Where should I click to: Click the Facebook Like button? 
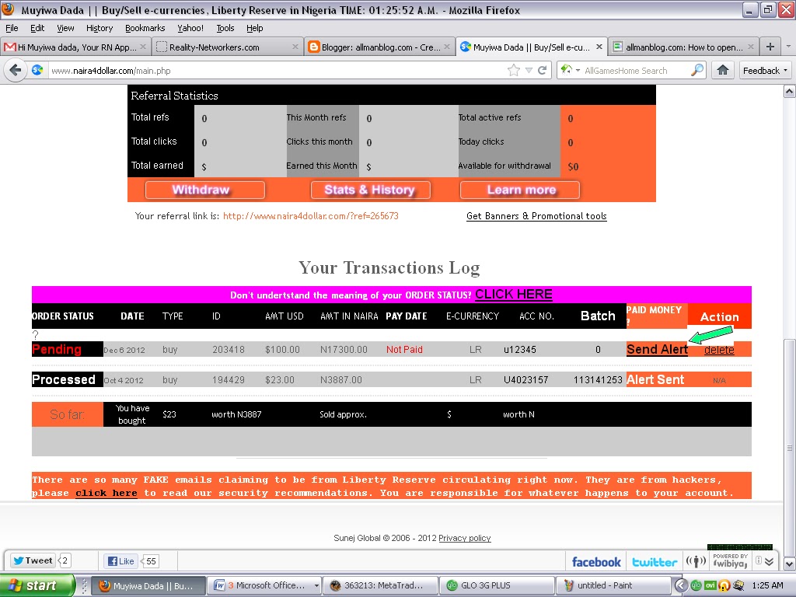pyautogui.click(x=121, y=561)
